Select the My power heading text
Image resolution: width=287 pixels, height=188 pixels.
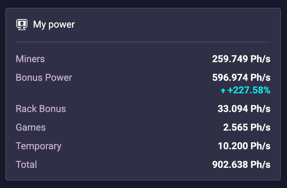(x=54, y=25)
